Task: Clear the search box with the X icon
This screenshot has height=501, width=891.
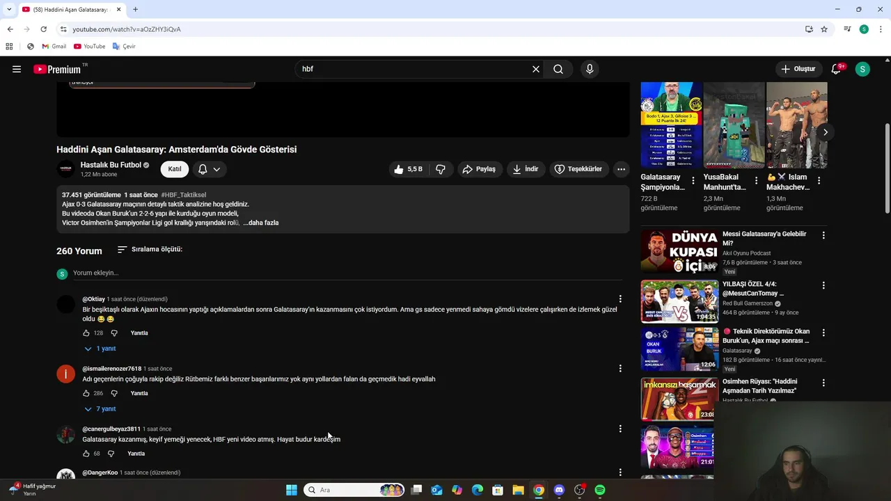Action: [x=536, y=69]
